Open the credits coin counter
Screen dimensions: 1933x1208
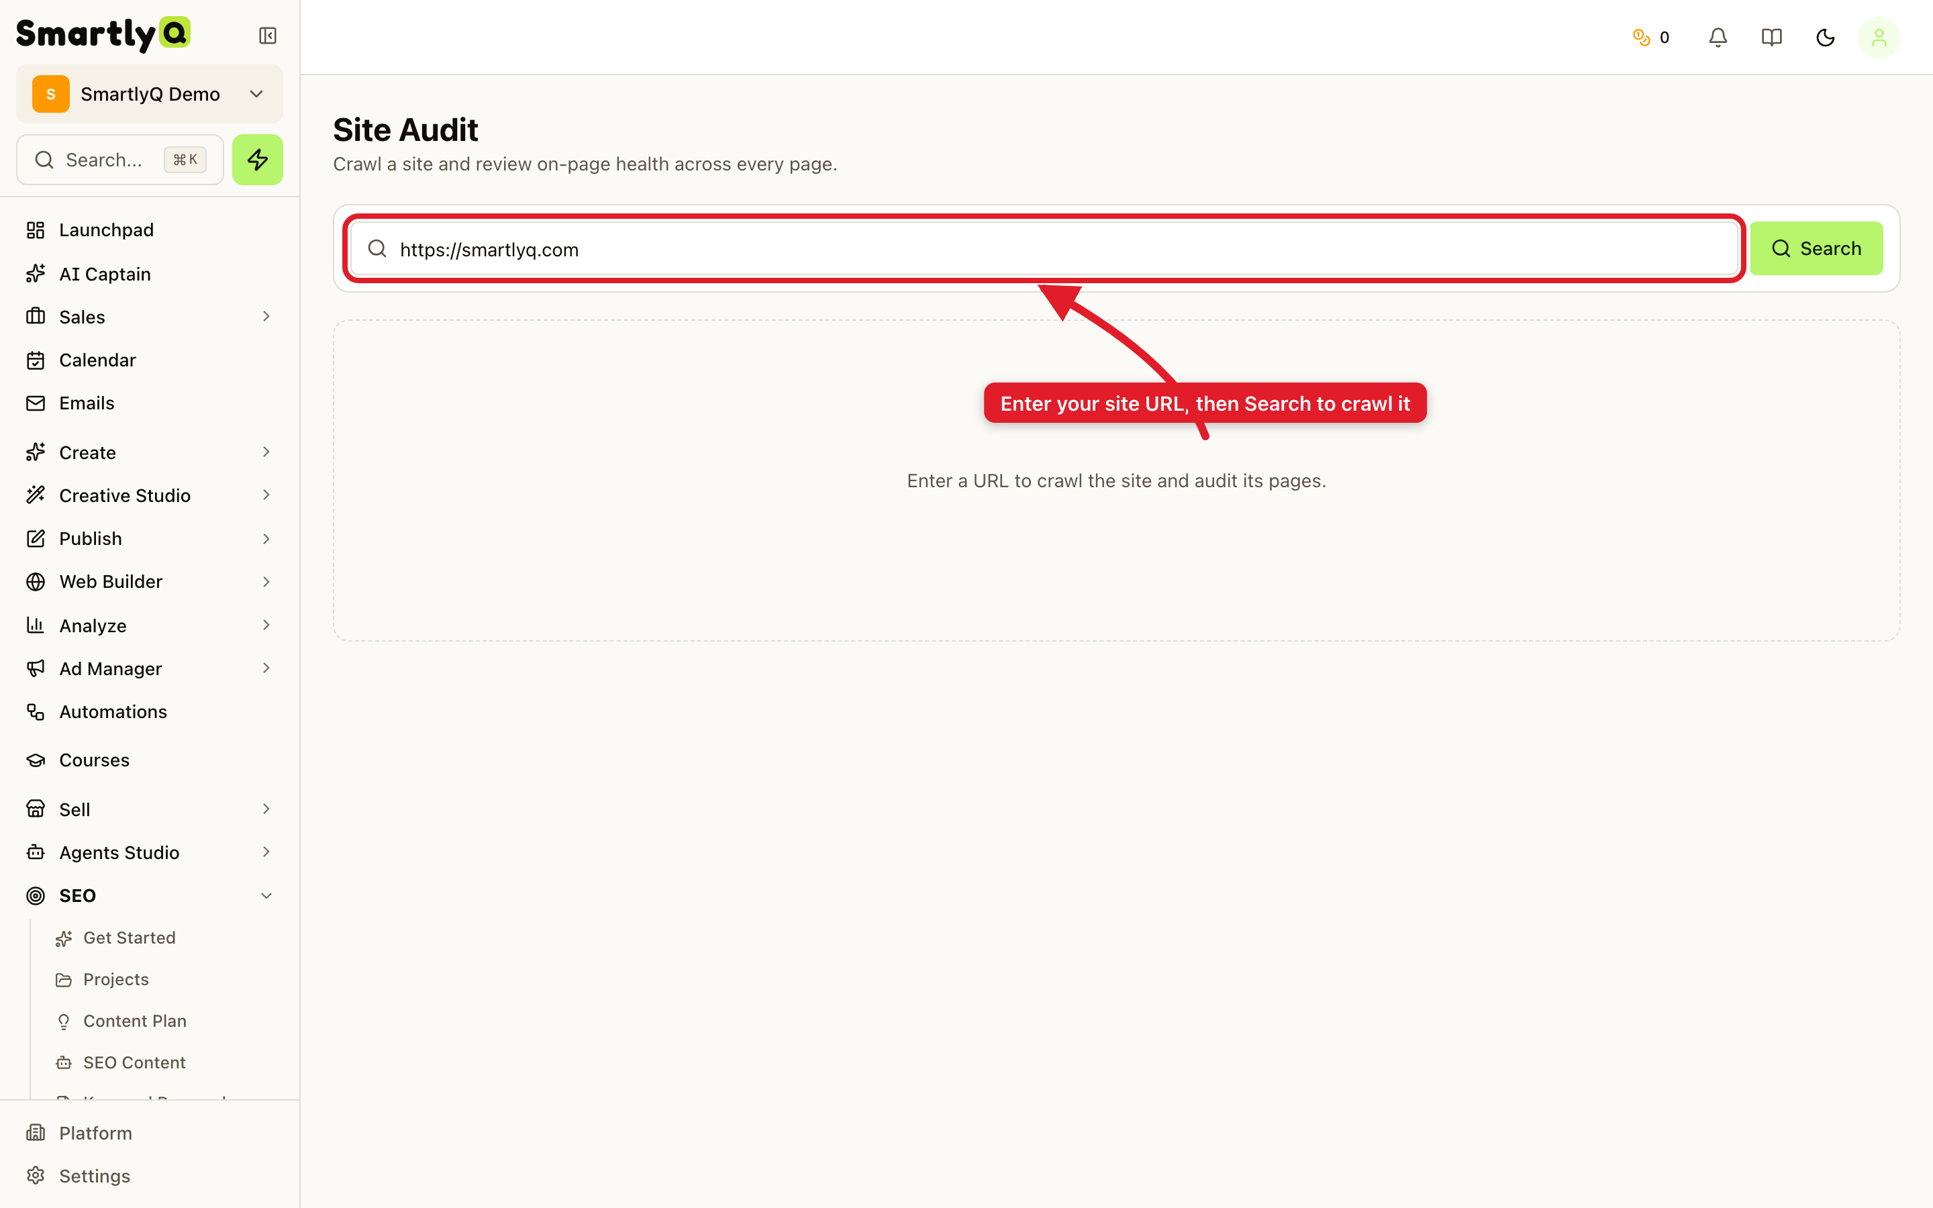[x=1650, y=38]
